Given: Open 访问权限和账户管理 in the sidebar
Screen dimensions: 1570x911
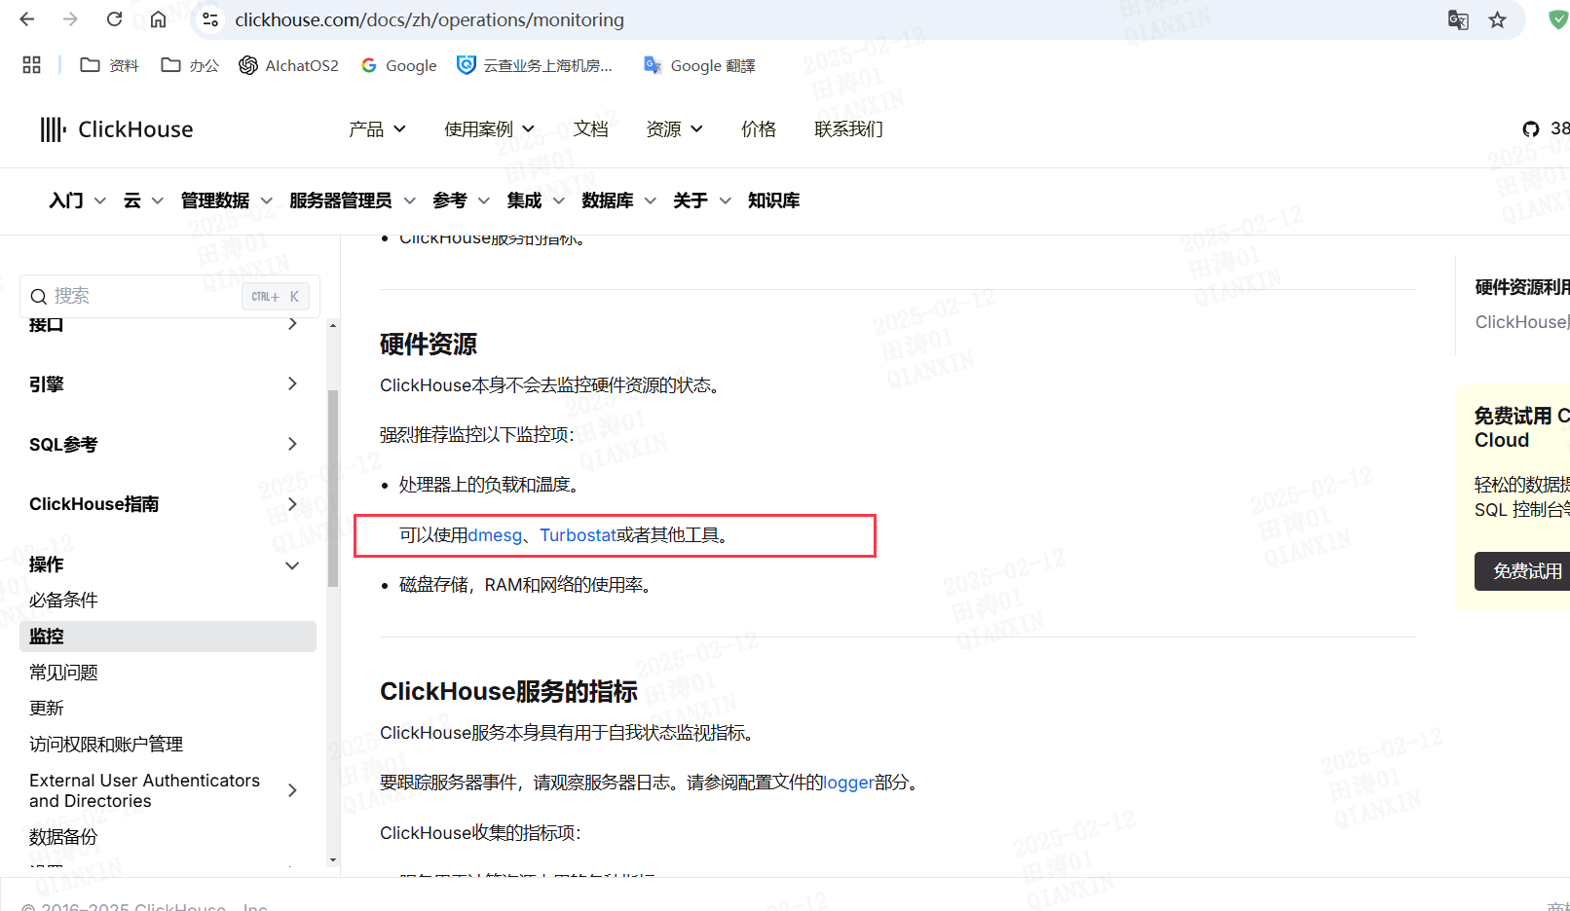Looking at the screenshot, I should tap(106, 745).
